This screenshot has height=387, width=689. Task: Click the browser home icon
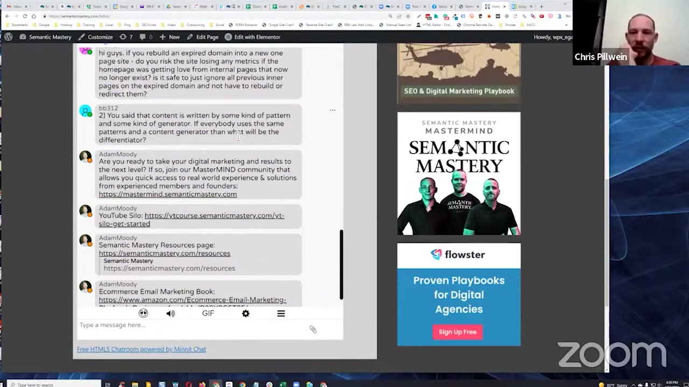click(x=33, y=16)
